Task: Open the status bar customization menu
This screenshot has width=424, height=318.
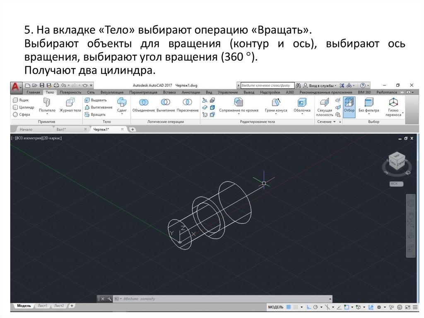Action: point(415,307)
